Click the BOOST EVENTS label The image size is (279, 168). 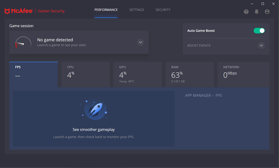[199, 45]
